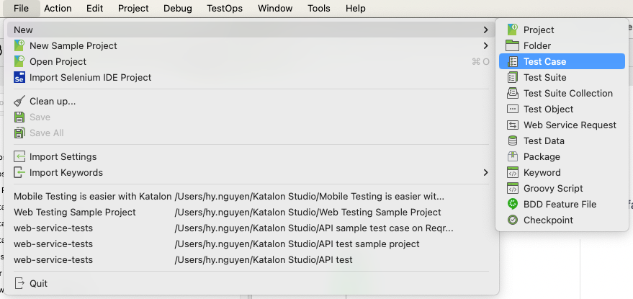Select Checkpoint label in submenu
The height and width of the screenshot is (299, 633).
tap(548, 220)
